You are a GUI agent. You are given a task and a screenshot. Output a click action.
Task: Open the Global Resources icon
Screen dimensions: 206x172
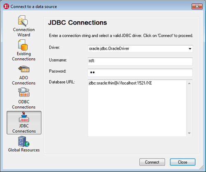[23, 141]
